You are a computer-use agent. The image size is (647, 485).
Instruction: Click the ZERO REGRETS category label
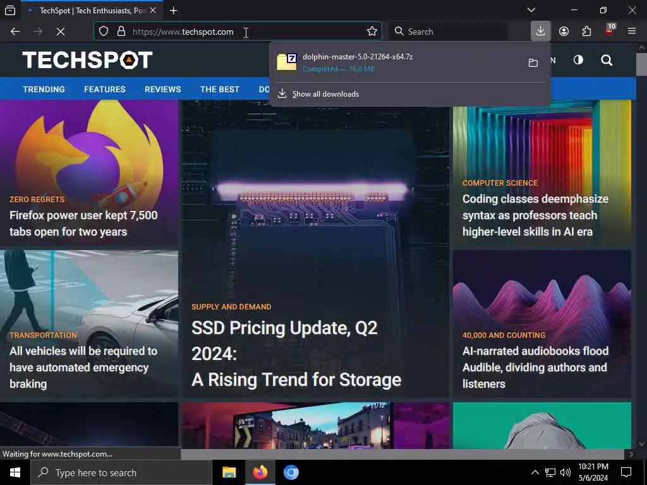pyautogui.click(x=37, y=199)
